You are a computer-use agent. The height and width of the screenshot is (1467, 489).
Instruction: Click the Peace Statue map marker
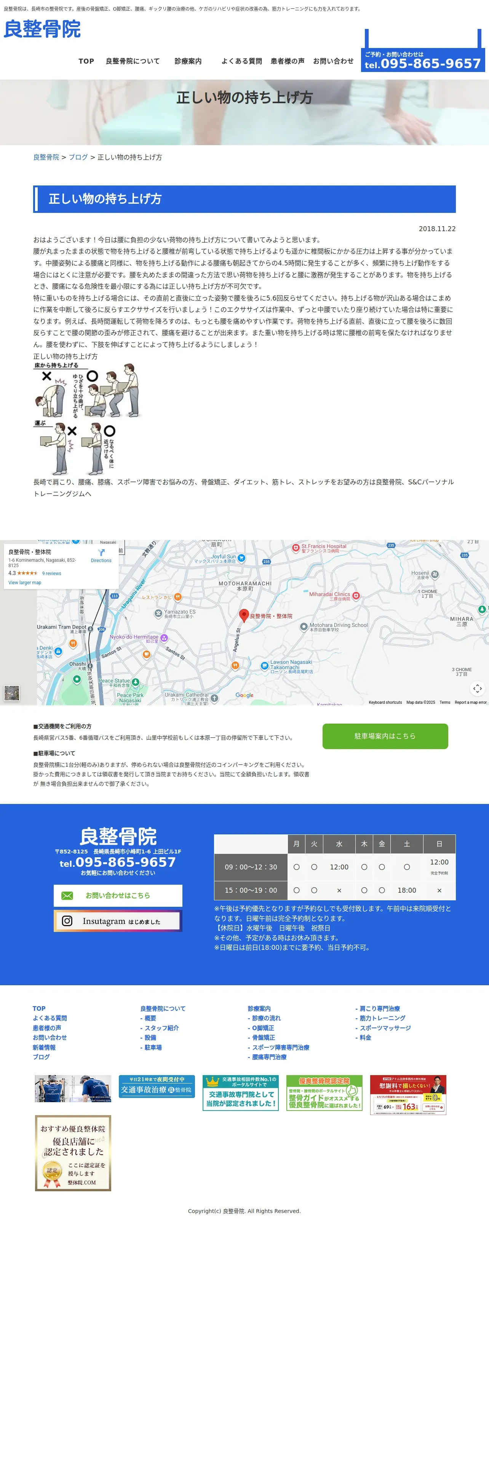[x=136, y=682]
